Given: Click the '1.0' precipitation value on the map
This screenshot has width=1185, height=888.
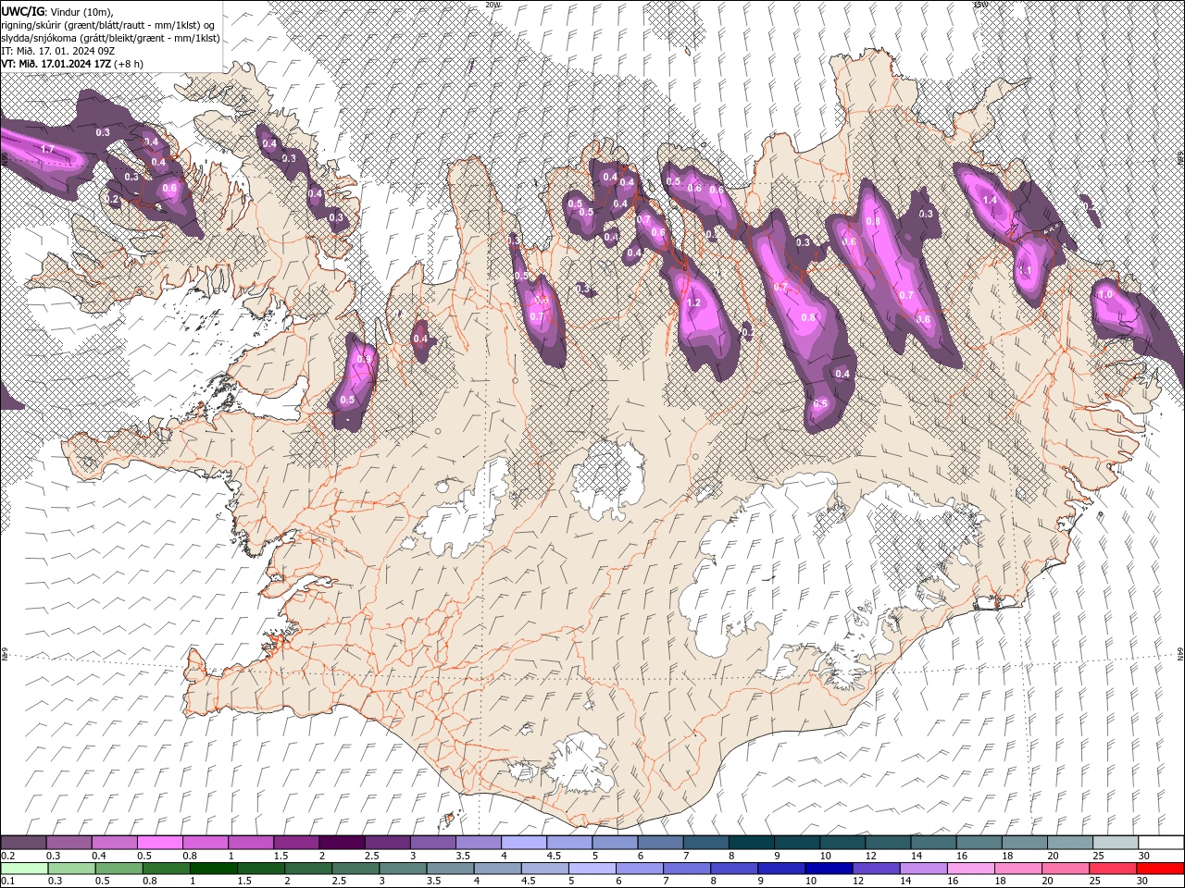Looking at the screenshot, I should tap(1104, 295).
